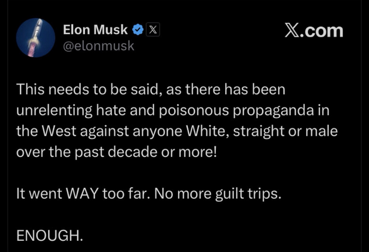Click the ".com" part of X.com
The image size is (369, 252).
(x=321, y=31)
